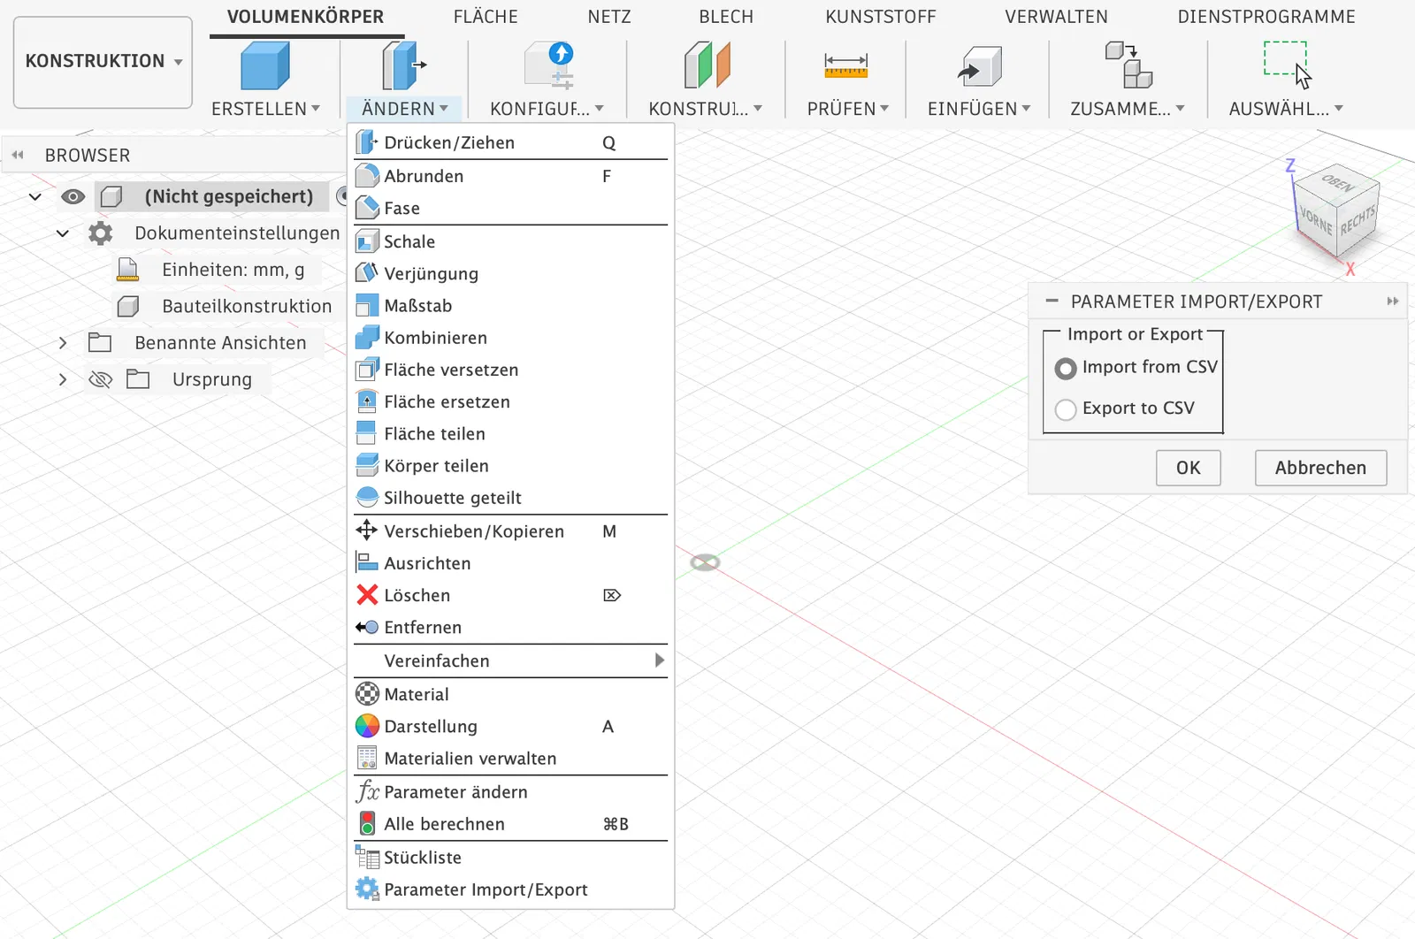The image size is (1415, 939).
Task: Collapse the BROWSER panel with double arrows
Action: [18, 155]
